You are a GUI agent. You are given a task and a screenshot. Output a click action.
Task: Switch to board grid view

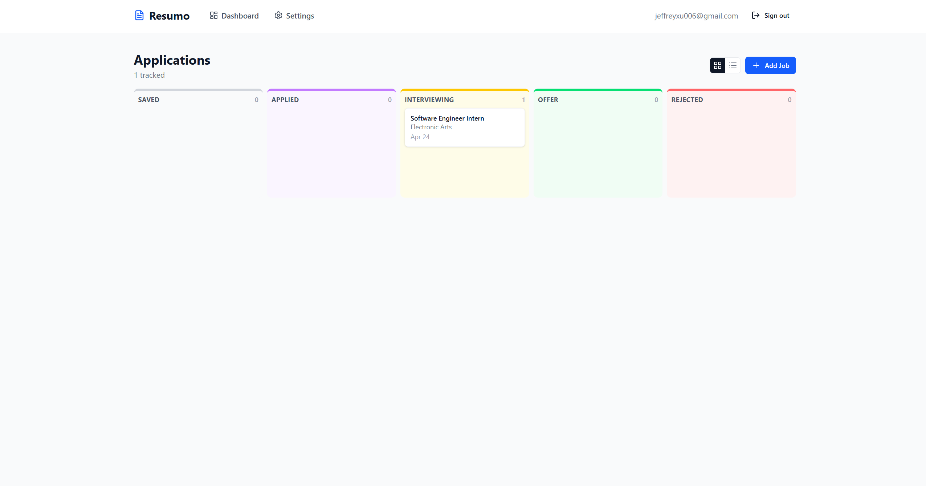717,65
